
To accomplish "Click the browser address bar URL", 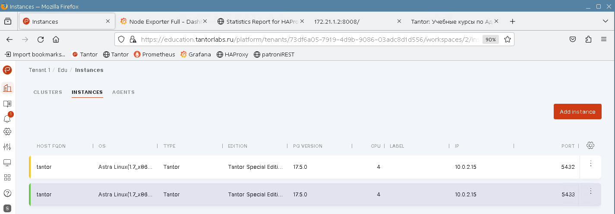I will (x=302, y=39).
